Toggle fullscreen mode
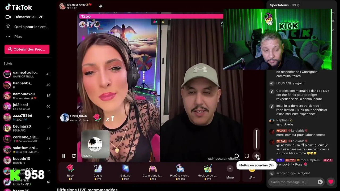The width and height of the screenshot is (340, 191). pyautogui.click(x=247, y=156)
